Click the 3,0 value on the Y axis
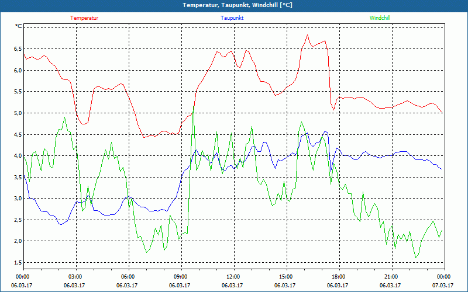This screenshot has height=292, width=468. pyautogui.click(x=18, y=199)
